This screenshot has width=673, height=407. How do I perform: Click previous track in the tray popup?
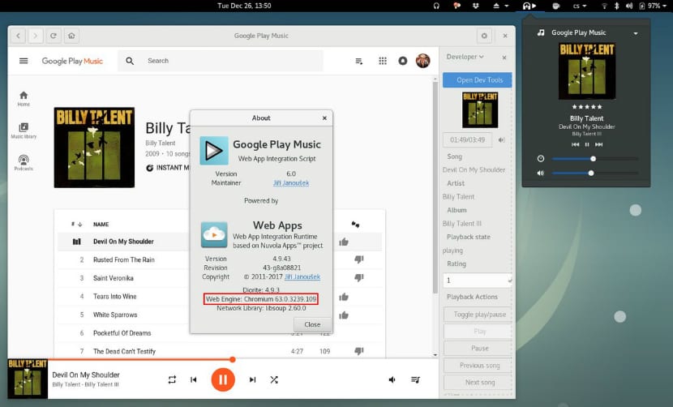[x=575, y=144]
